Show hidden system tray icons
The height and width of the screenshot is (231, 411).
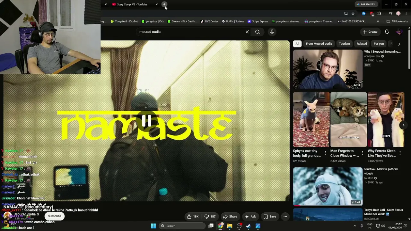pos(355,226)
